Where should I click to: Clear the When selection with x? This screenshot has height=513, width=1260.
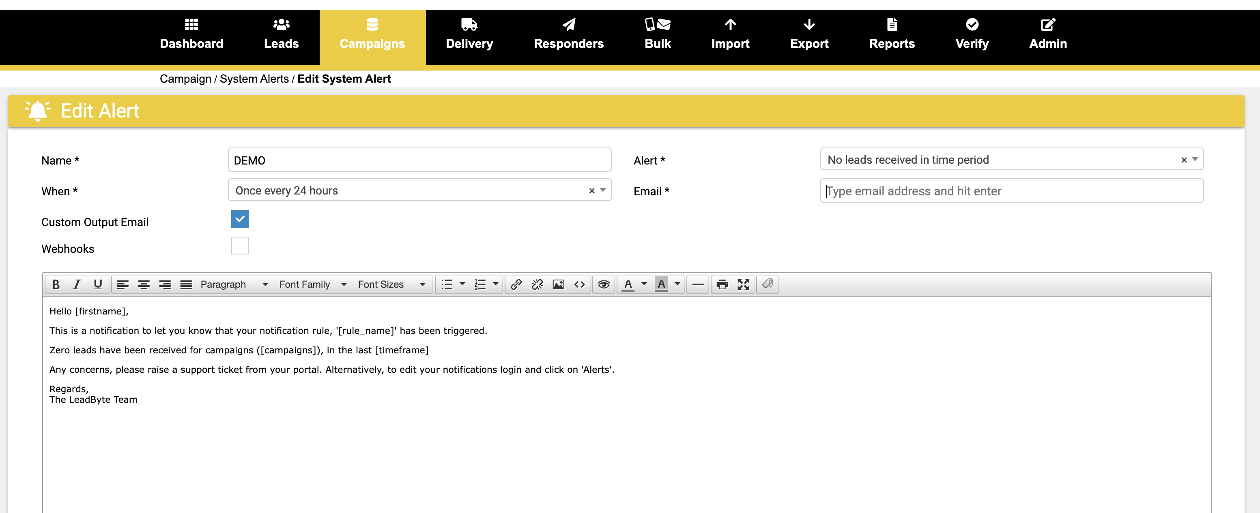[591, 191]
